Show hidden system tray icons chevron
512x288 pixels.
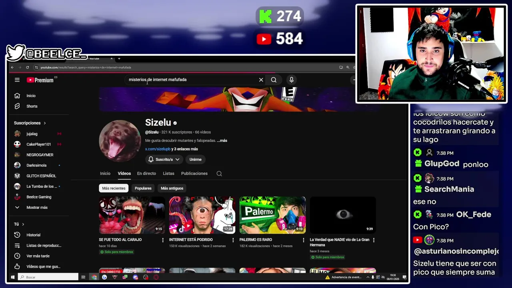[368, 277]
